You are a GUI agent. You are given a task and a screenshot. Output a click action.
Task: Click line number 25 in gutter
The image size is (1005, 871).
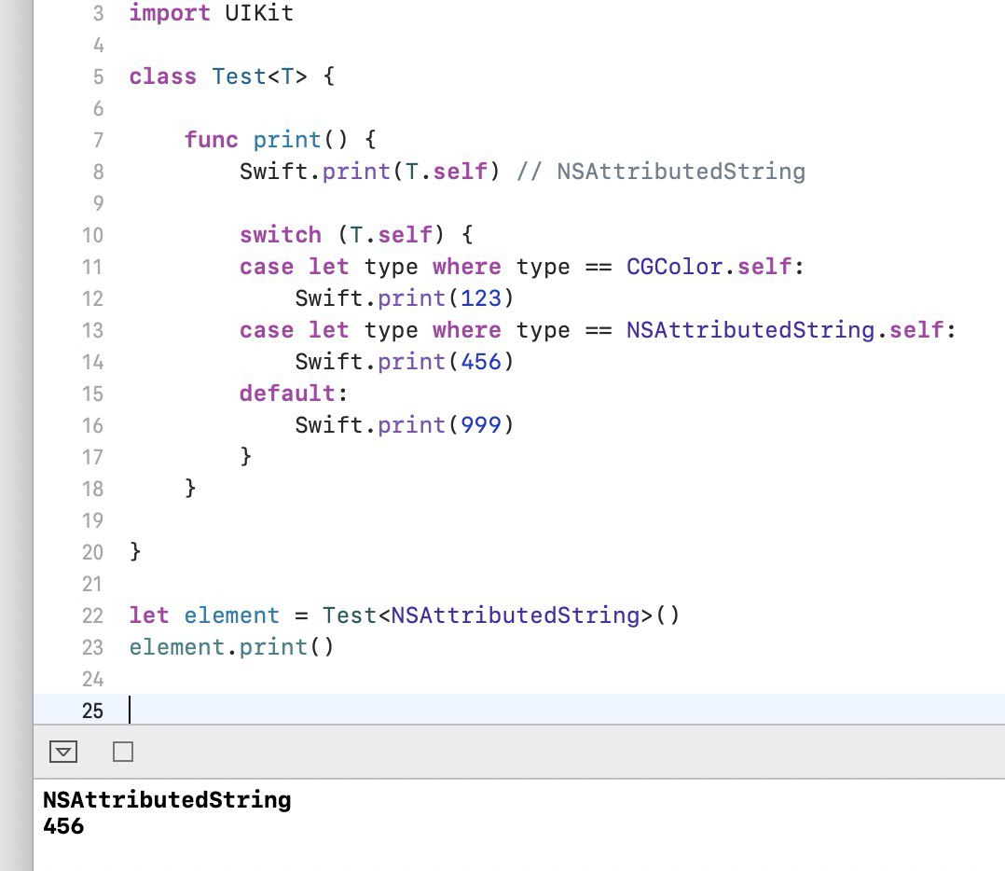click(92, 711)
